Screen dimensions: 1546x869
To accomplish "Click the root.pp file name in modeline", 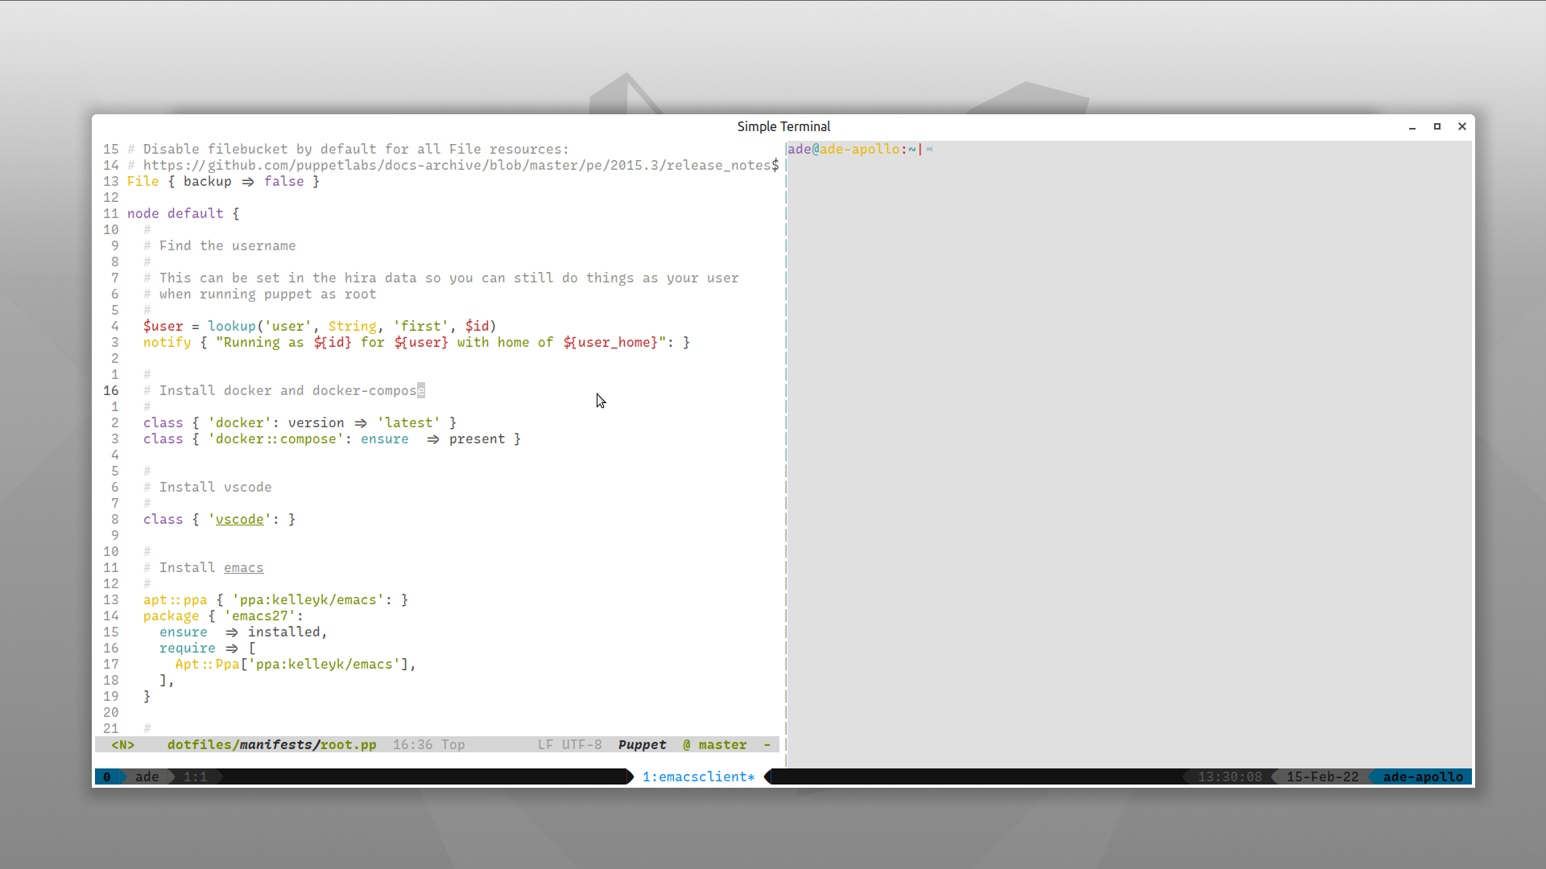I will (348, 744).
